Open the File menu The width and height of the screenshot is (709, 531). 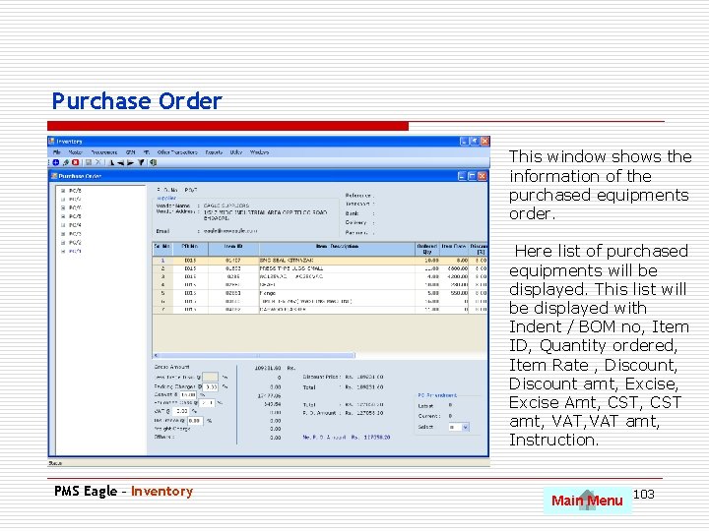(56, 152)
